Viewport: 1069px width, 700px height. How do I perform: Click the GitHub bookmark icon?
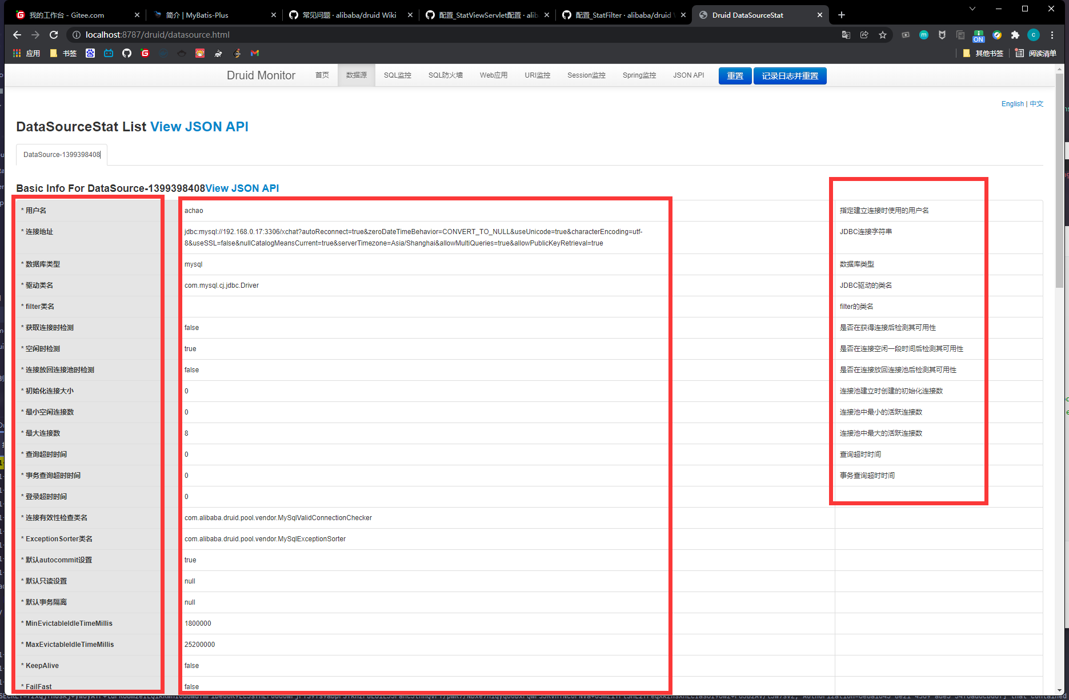(x=127, y=53)
